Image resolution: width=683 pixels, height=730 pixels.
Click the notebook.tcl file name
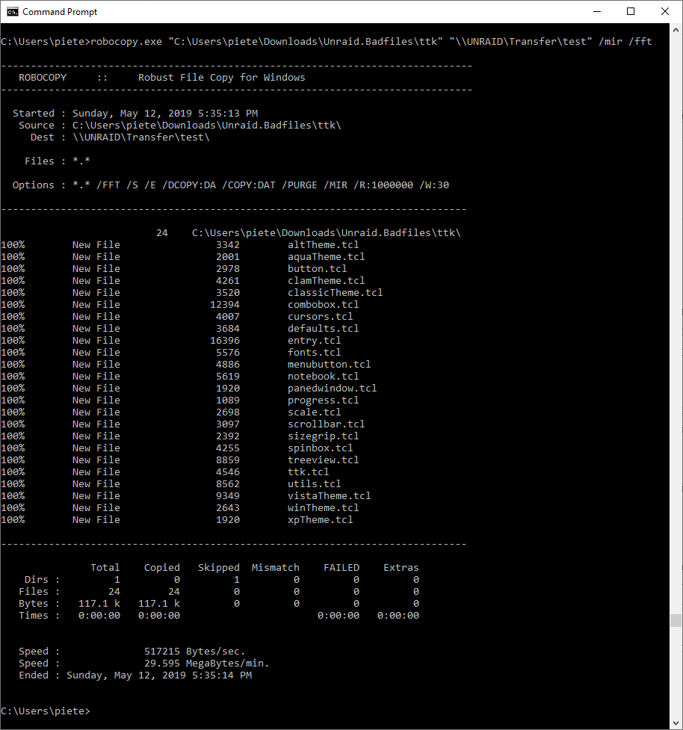pos(323,377)
